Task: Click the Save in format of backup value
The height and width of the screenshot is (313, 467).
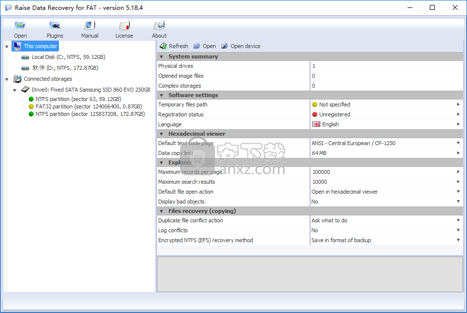Action: [341, 240]
